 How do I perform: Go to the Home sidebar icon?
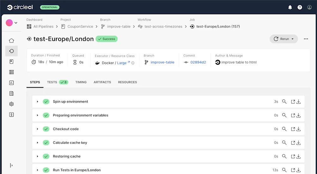11,40
